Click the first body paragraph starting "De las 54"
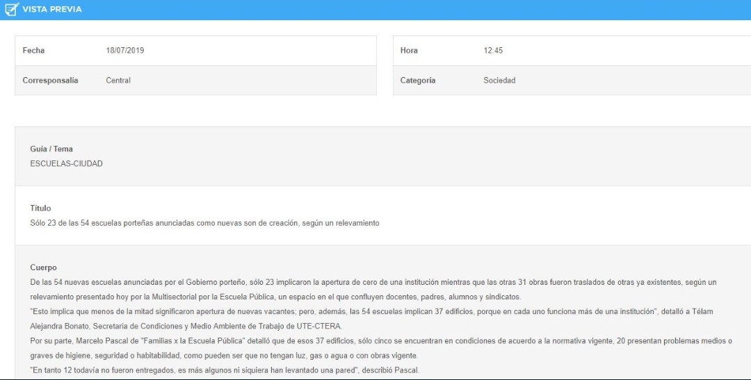 coord(373,282)
